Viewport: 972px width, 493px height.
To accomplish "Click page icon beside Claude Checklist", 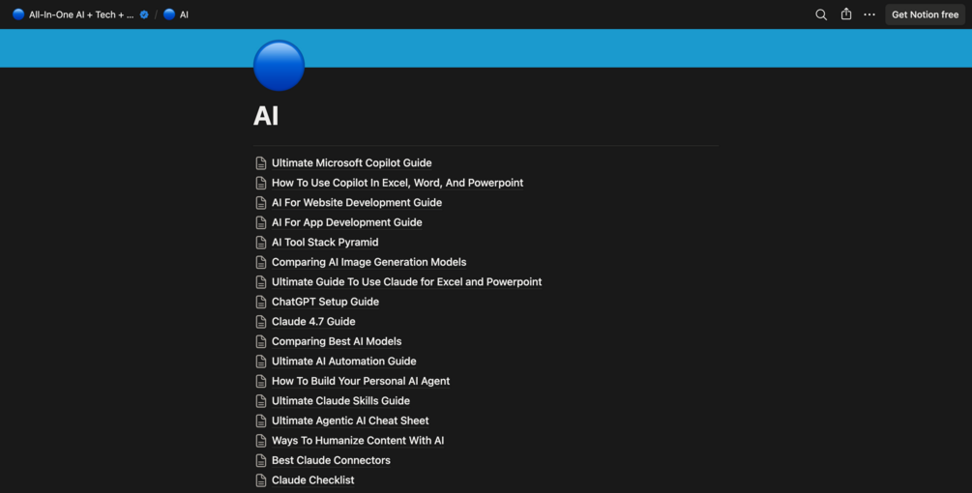I will tap(261, 480).
